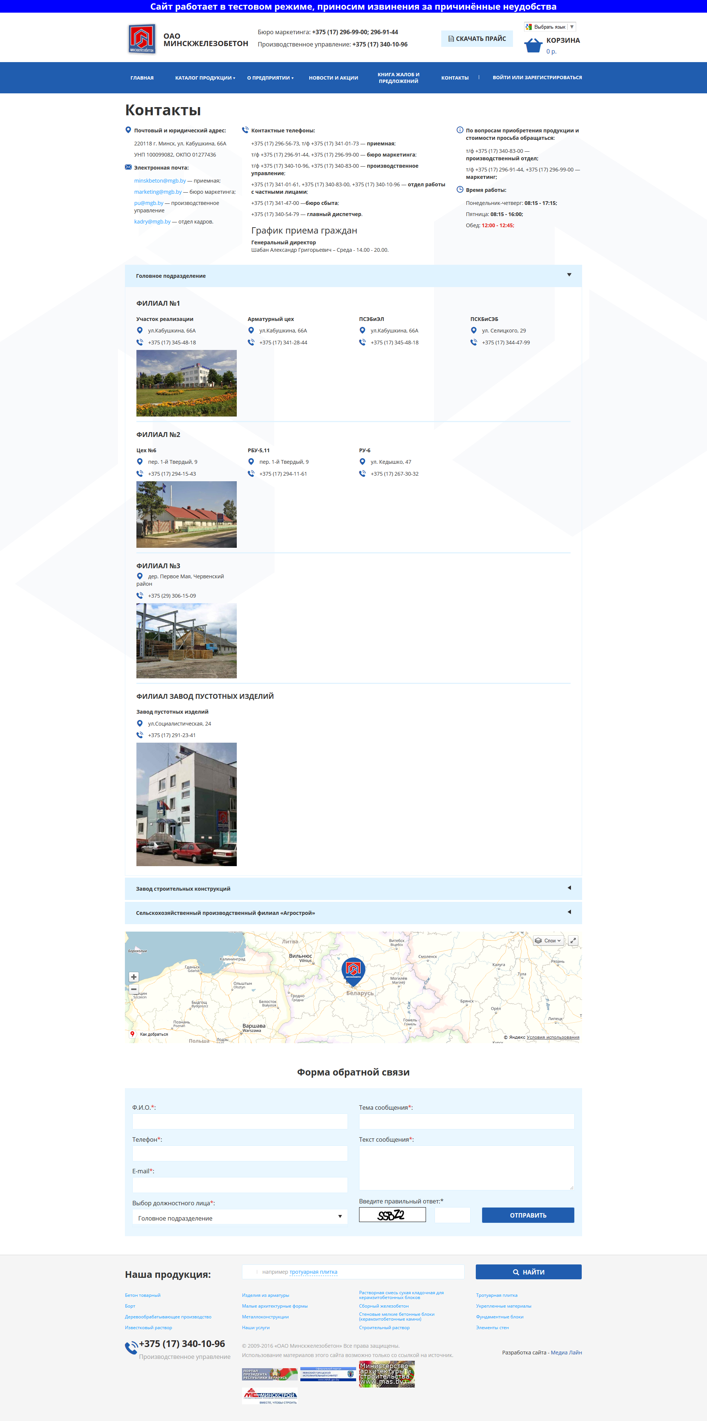Click the minskbeton@mgb.by email link
707x1421 pixels.
pos(160,180)
